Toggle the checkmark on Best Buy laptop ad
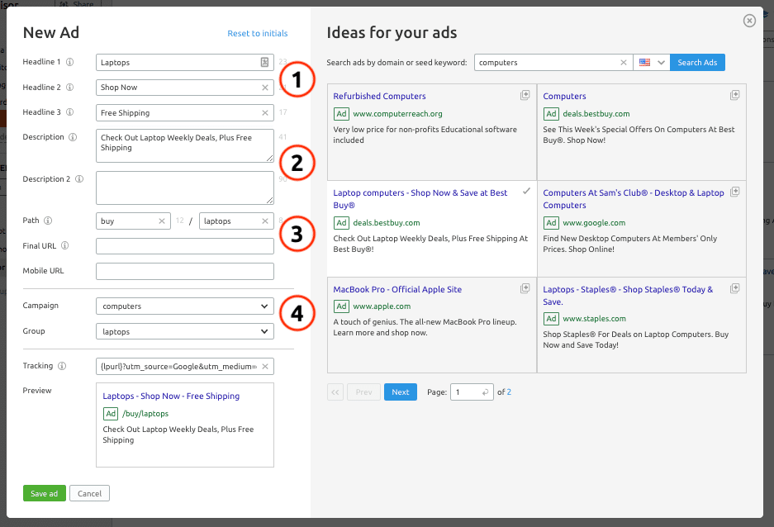Viewport: 774px width, 527px height. (525, 192)
